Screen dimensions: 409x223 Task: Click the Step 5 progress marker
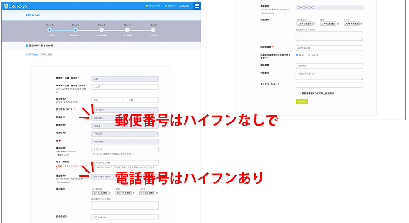point(153,30)
